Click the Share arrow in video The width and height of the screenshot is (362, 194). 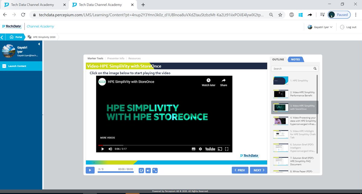[x=224, y=80]
